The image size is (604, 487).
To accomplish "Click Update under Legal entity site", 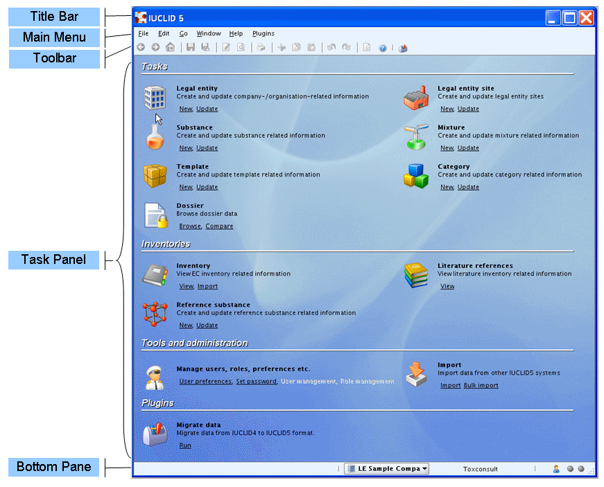I will click(x=468, y=109).
